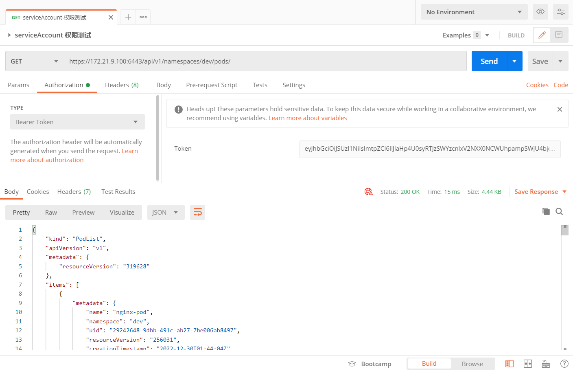Click the tab options three dots icon

(143, 17)
